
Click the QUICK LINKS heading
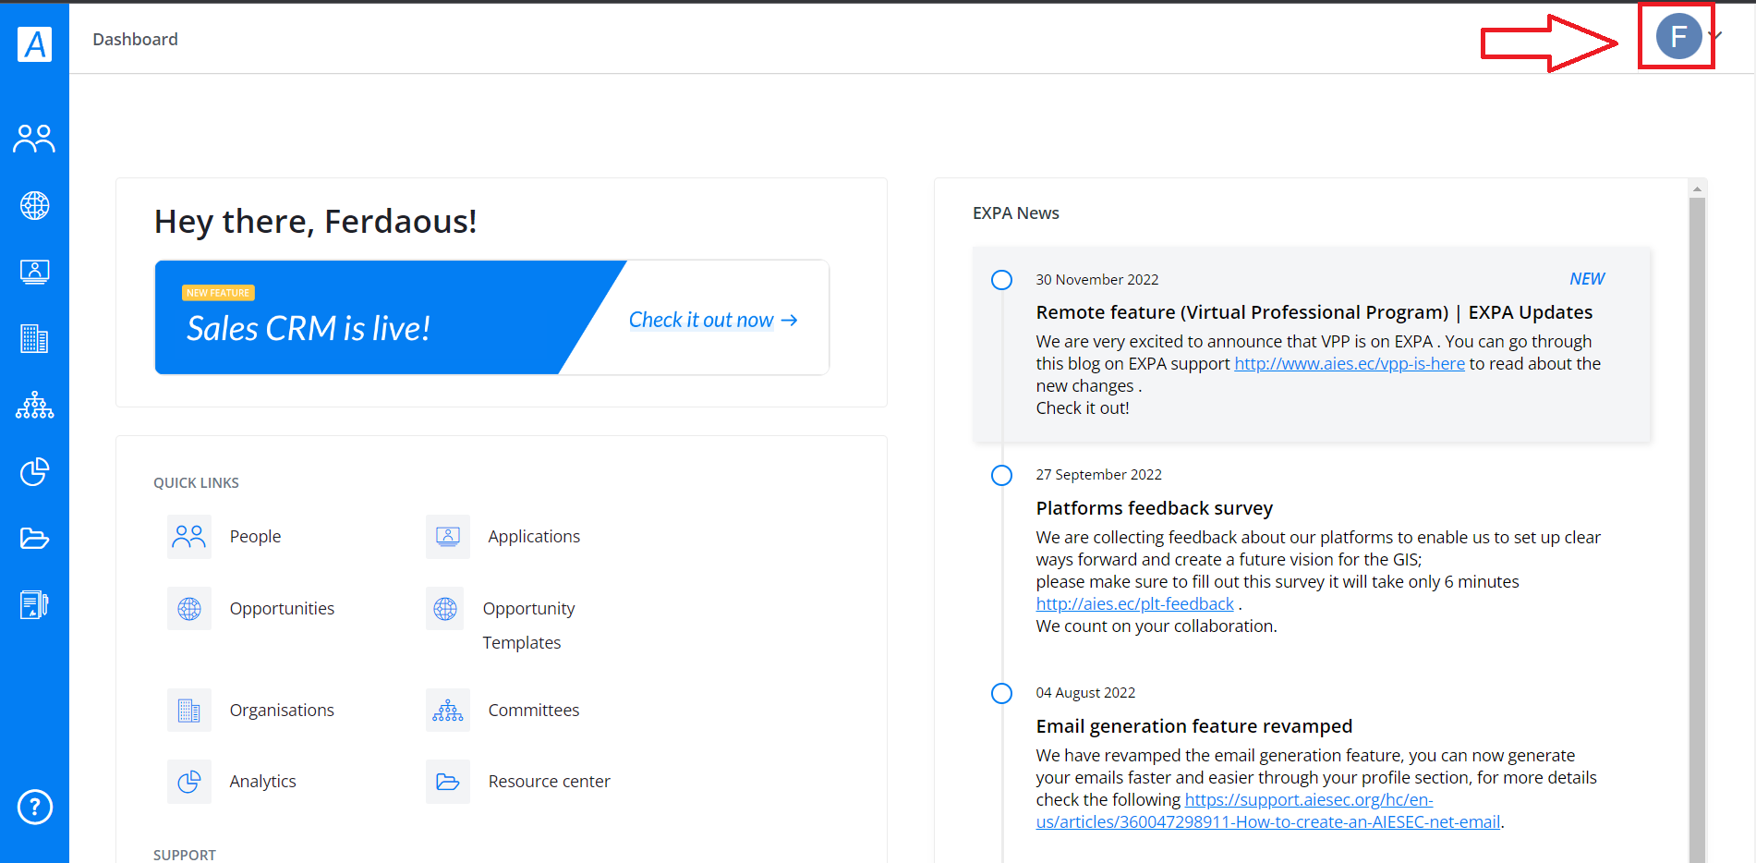(196, 483)
